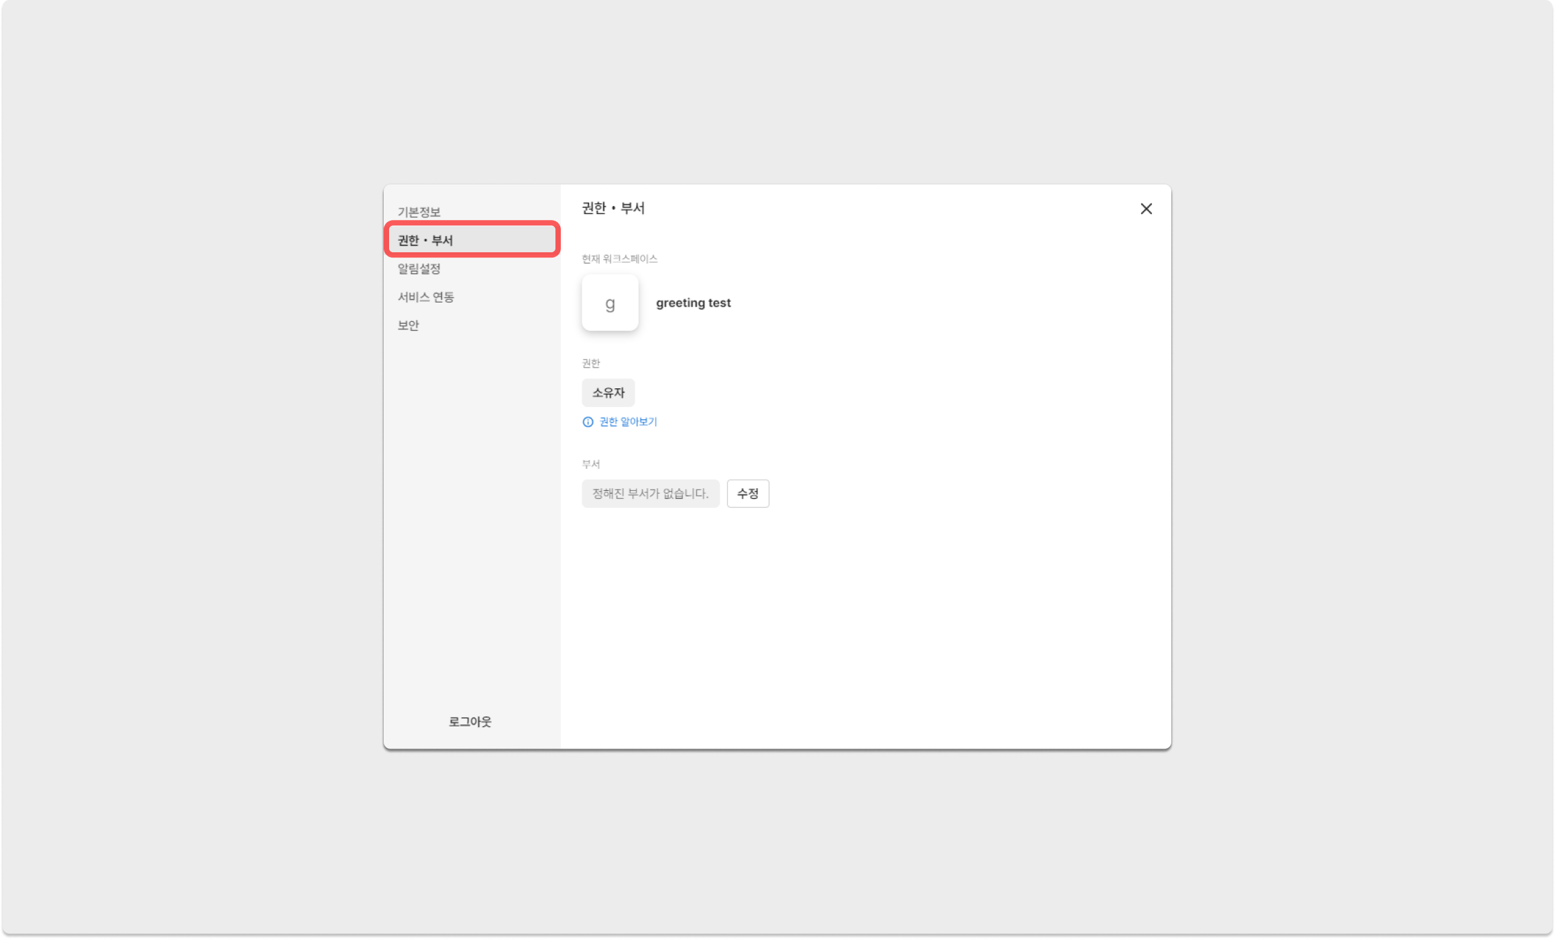Open 서비스 연동 section
The width and height of the screenshot is (1555, 939).
(x=426, y=297)
